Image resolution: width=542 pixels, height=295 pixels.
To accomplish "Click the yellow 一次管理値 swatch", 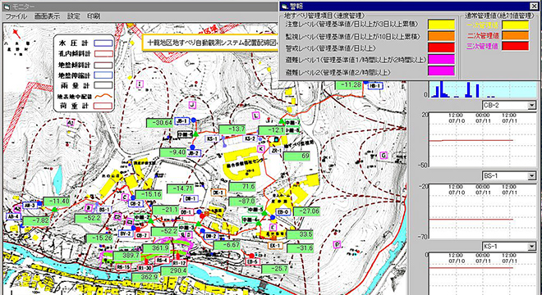I will 516,25.
